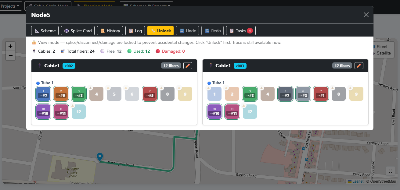Click the c002 cable ID badge
The width and height of the screenshot is (400, 190).
(69, 66)
